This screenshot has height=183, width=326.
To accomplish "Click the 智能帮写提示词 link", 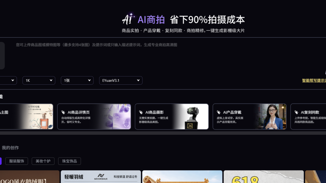I will coord(314,81).
